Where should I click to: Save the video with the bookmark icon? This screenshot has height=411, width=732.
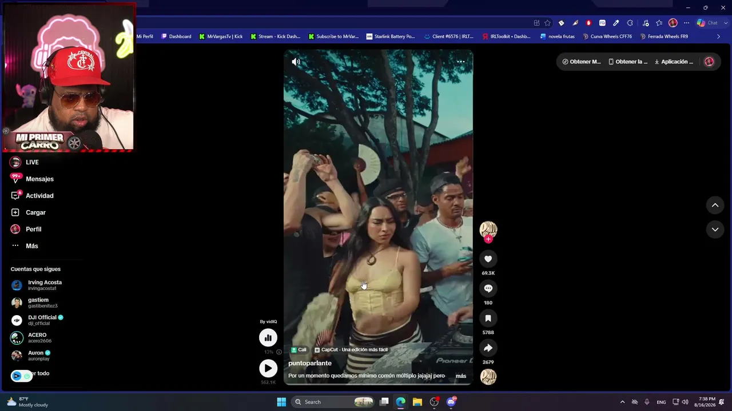pyautogui.click(x=488, y=319)
